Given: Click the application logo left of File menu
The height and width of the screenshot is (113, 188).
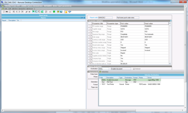Looking at the screenshot, I should point(3,9).
